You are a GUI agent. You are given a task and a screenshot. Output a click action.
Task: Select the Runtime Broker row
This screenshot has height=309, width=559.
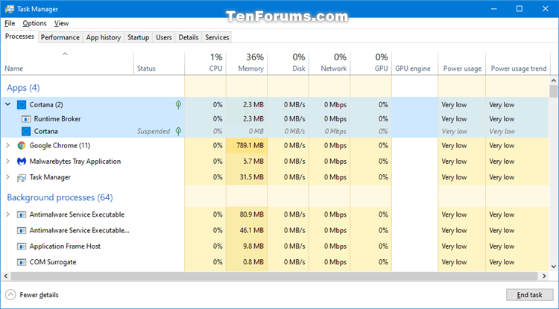(x=275, y=119)
